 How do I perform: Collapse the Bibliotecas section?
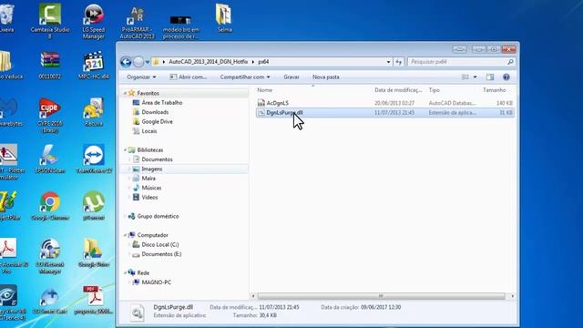coord(126,149)
